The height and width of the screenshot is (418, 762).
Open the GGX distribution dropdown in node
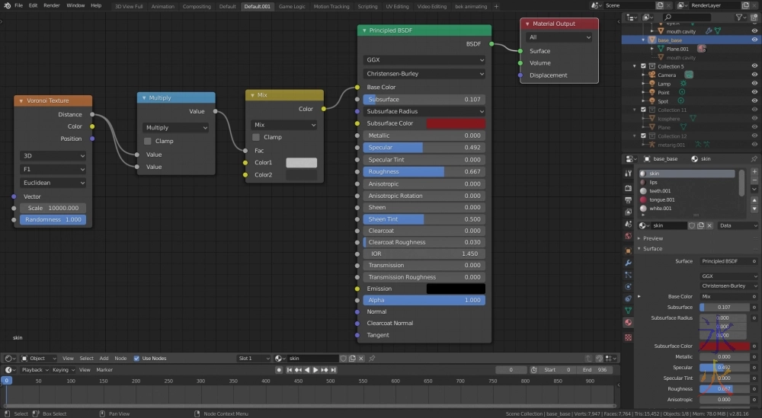tap(424, 59)
